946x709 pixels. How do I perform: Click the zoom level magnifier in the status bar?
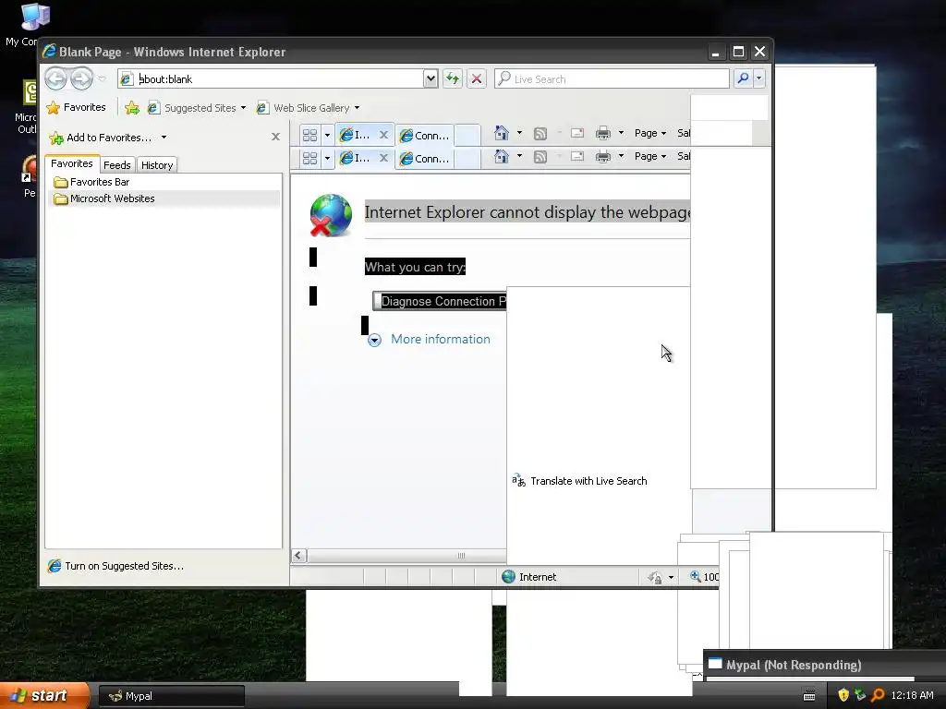(x=695, y=576)
